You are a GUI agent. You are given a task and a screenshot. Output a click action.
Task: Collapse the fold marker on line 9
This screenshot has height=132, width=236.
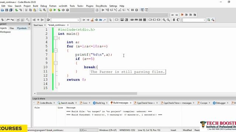point(56,63)
